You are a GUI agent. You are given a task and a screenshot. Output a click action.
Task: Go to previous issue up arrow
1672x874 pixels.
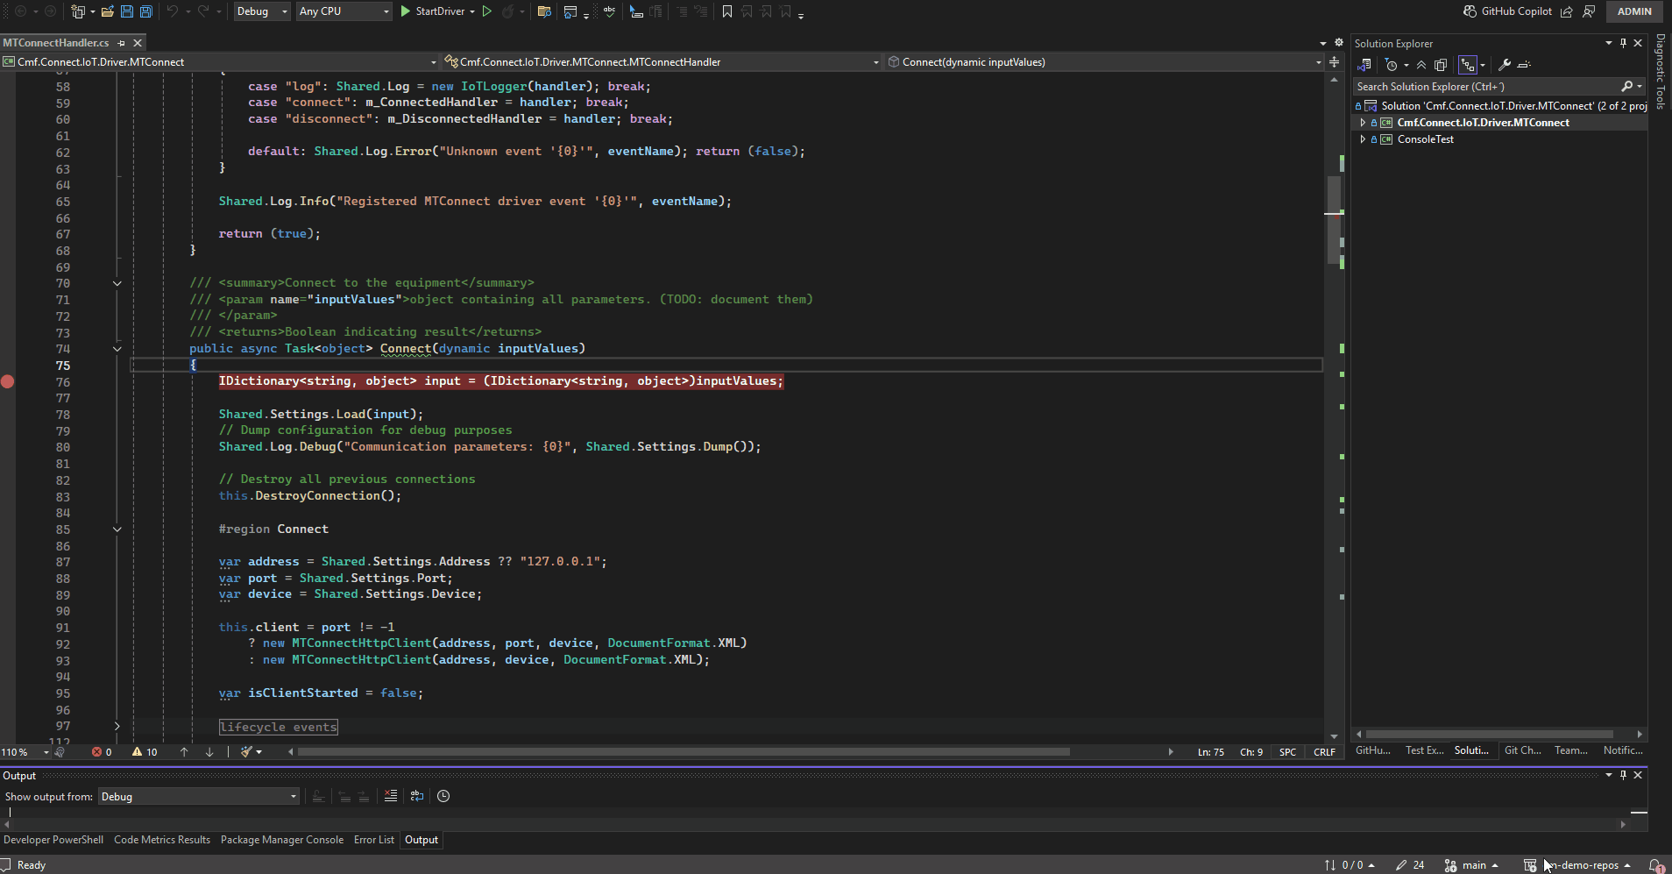point(184,752)
